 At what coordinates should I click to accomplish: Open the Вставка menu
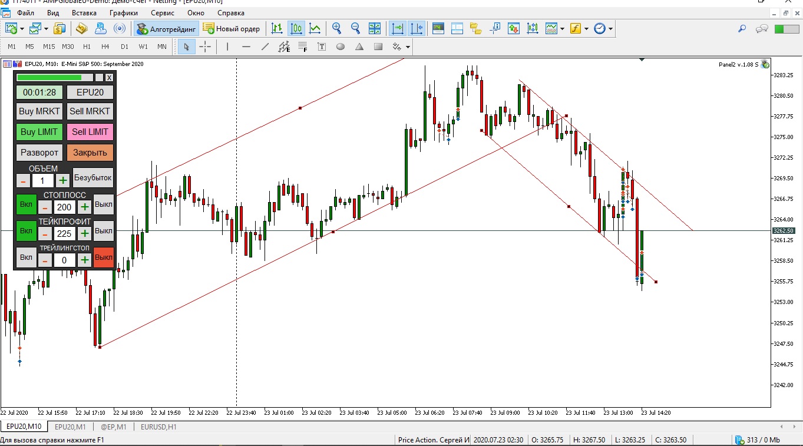84,12
